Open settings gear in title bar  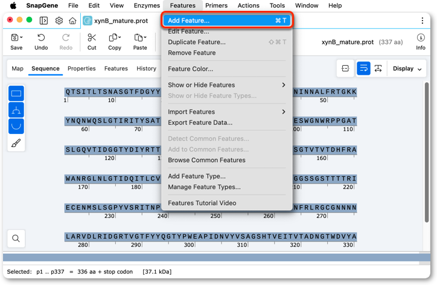click(x=59, y=21)
